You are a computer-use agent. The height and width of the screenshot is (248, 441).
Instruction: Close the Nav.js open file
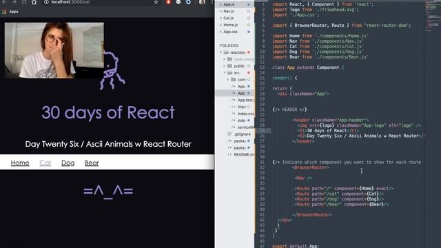click(x=220, y=11)
